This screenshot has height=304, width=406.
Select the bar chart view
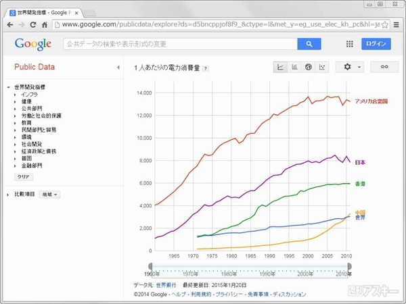tap(294, 67)
